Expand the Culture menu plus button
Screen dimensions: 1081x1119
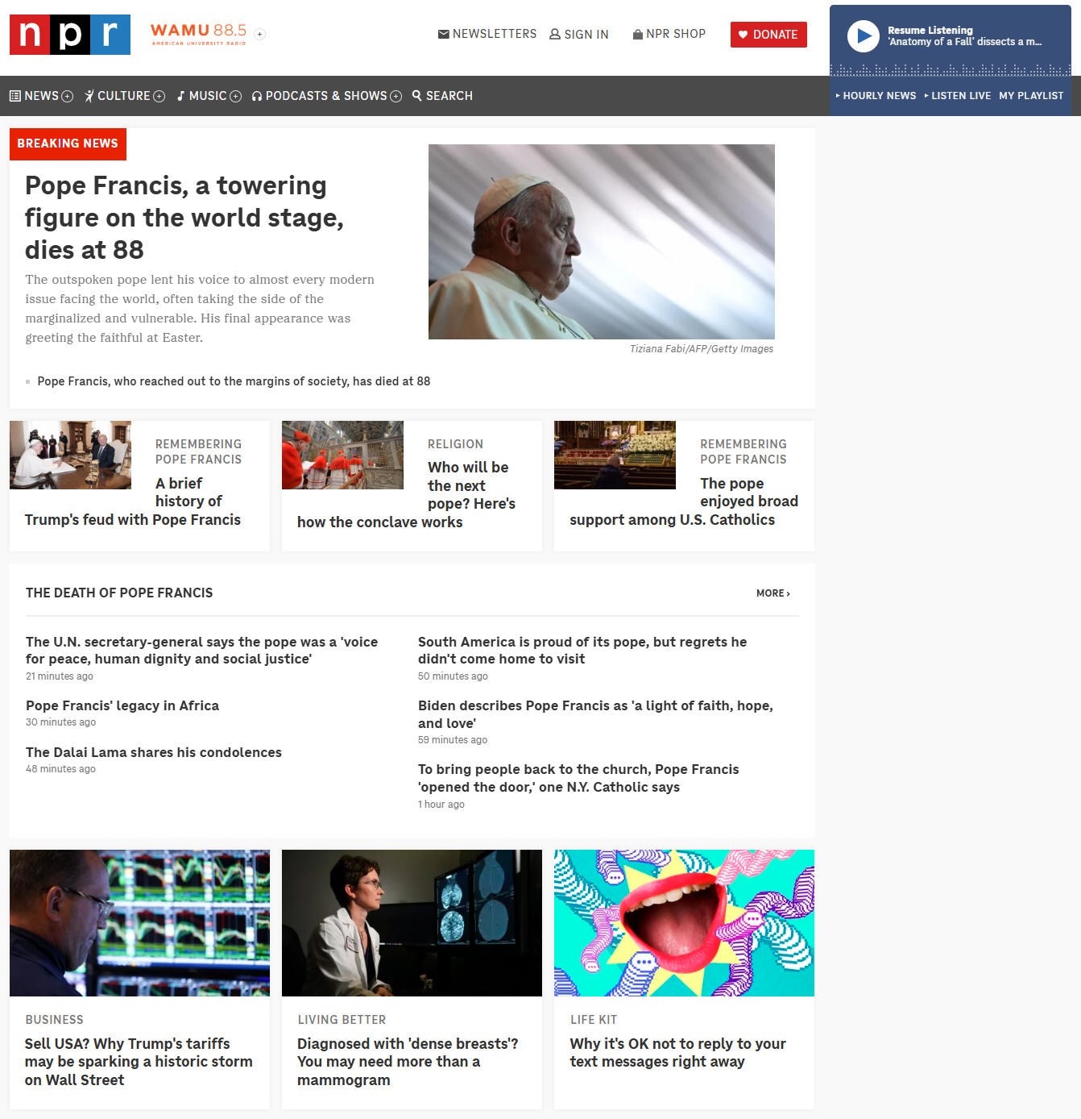[x=159, y=96]
